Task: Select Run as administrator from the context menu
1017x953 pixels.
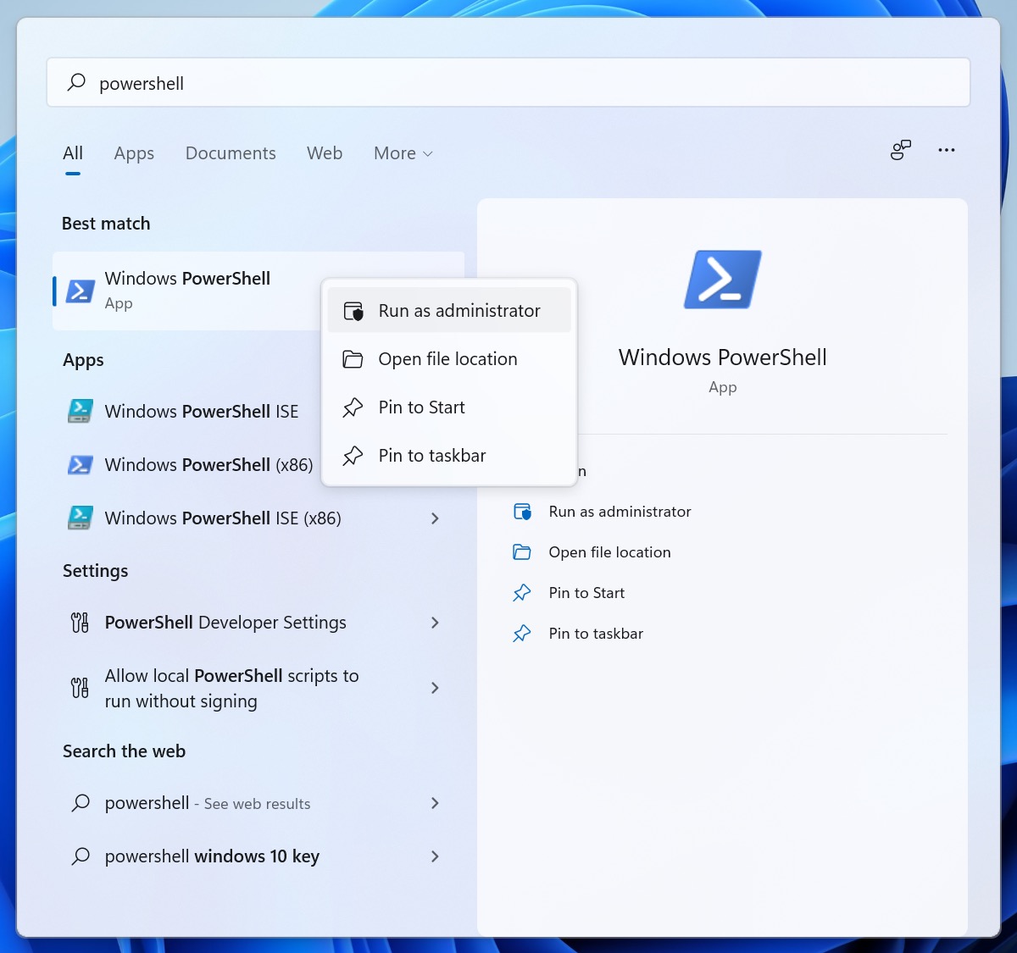Action: click(458, 310)
